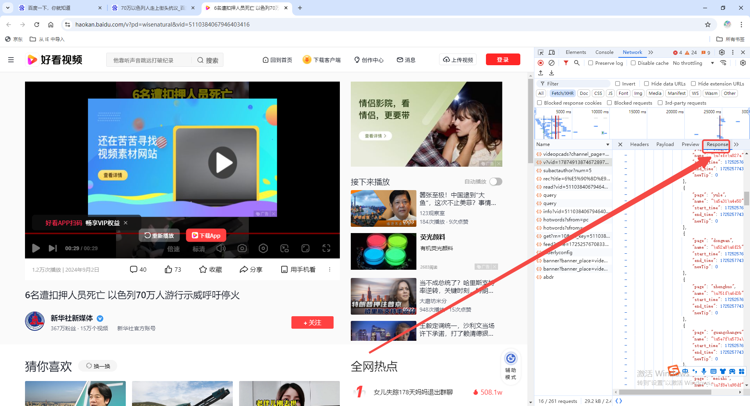Enable the Disable cache checkbox

point(633,63)
